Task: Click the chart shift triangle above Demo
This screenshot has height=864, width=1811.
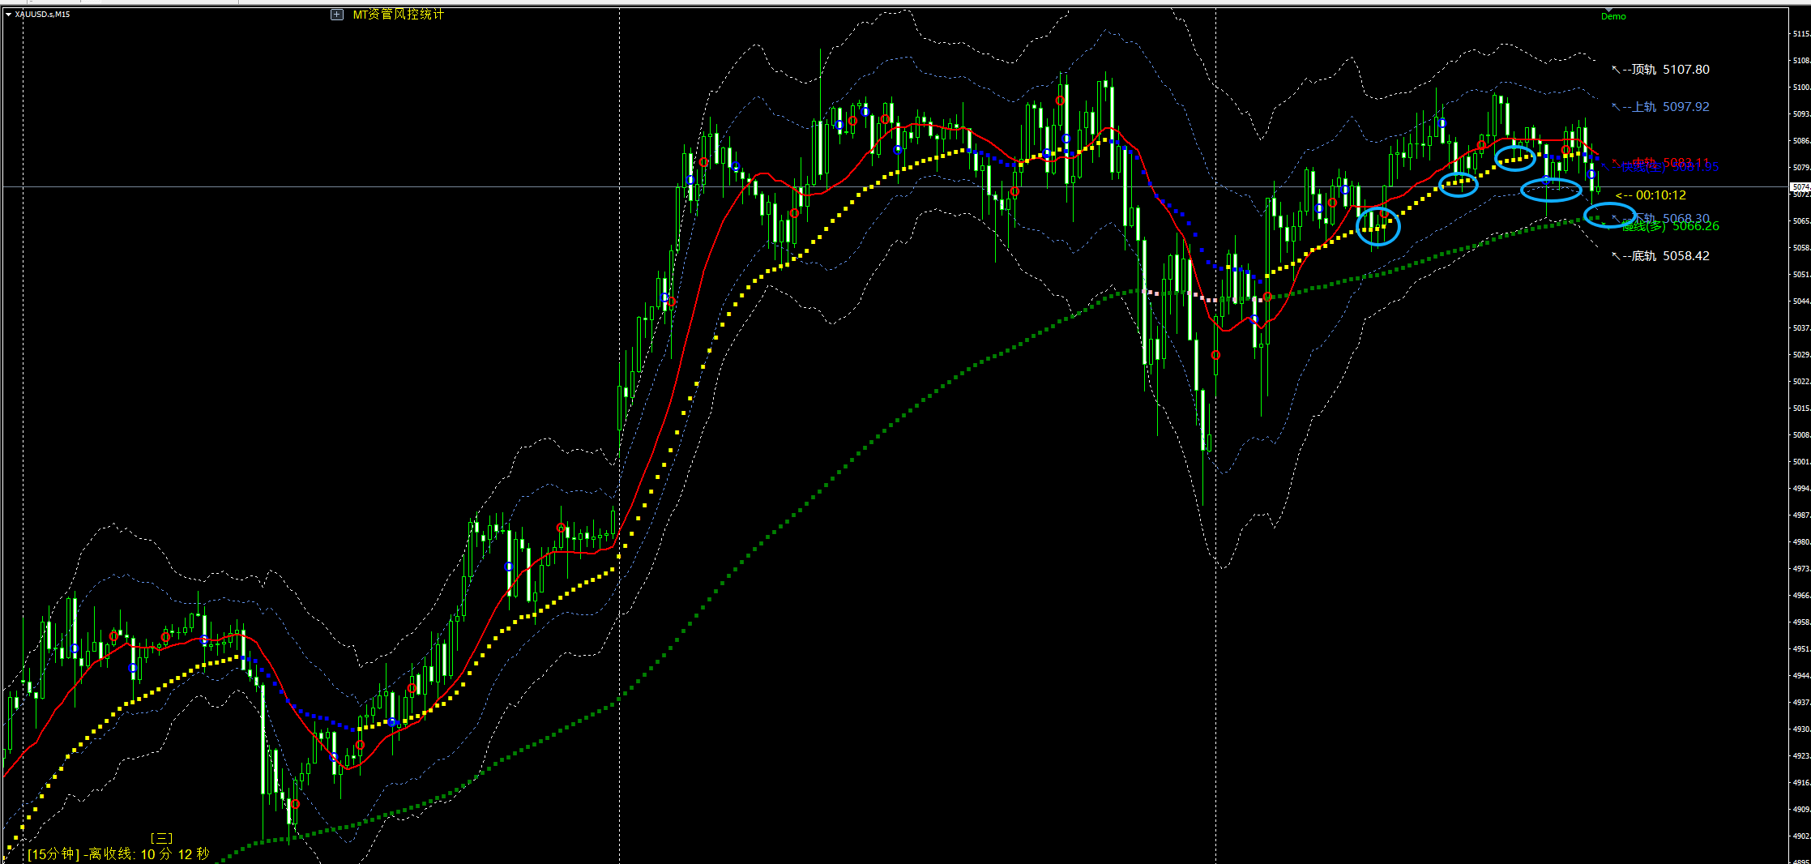Action: coord(1608,9)
